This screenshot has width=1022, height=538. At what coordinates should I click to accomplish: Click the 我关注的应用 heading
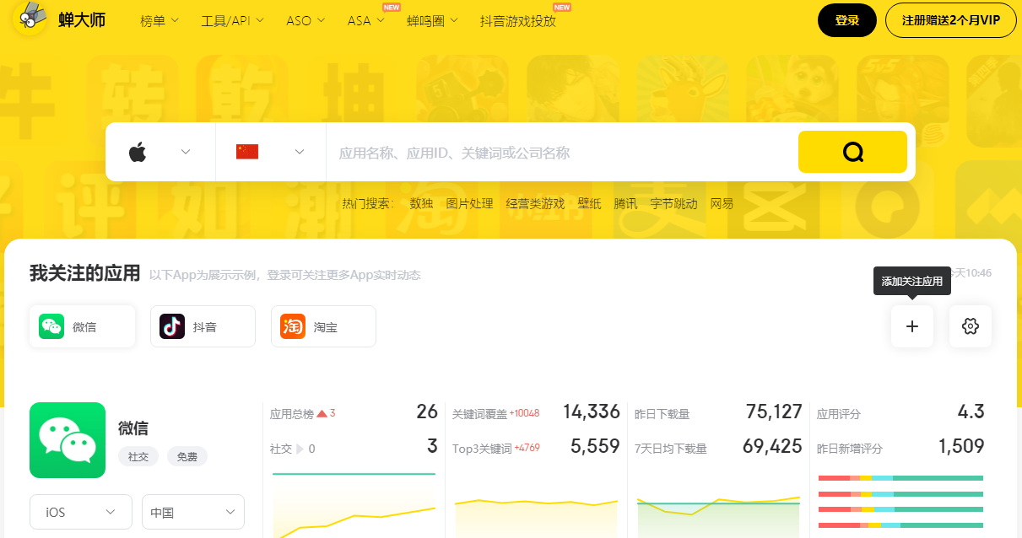point(84,273)
